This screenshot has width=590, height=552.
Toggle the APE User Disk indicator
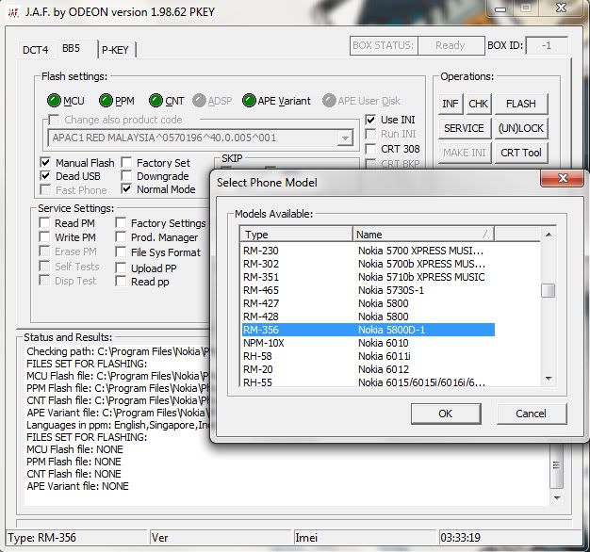pyautogui.click(x=329, y=101)
